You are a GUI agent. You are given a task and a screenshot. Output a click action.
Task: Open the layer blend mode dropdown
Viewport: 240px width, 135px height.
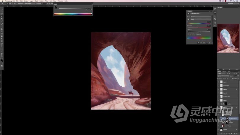pyautogui.click(x=223, y=76)
